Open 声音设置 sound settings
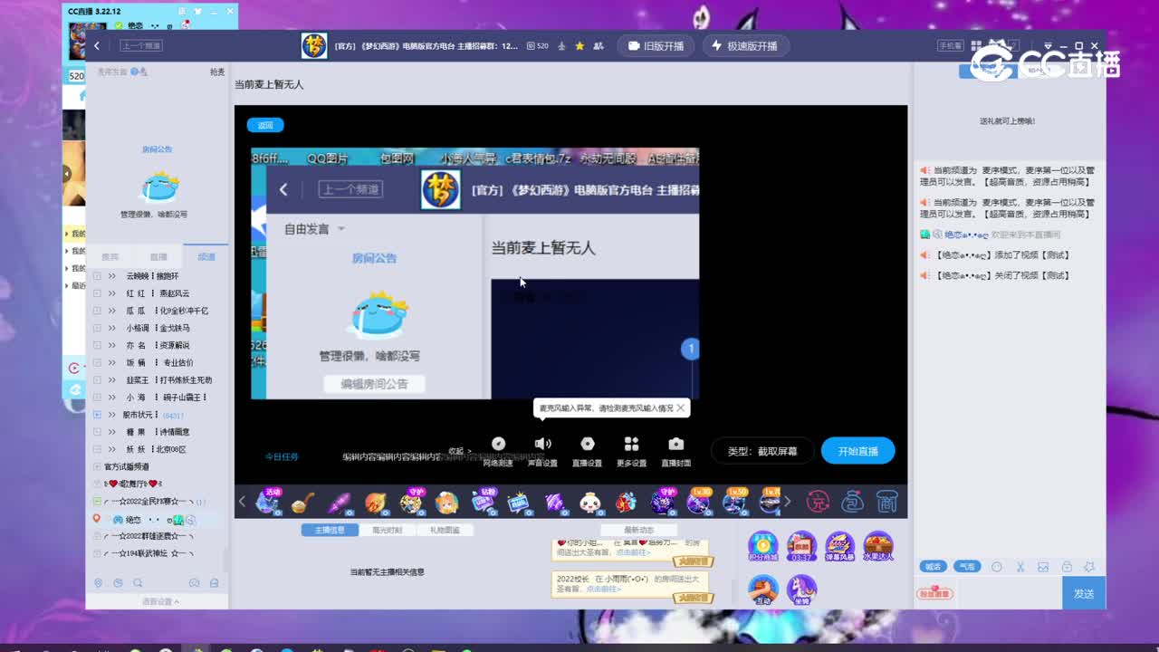Screen dimensions: 1159x652 point(542,450)
